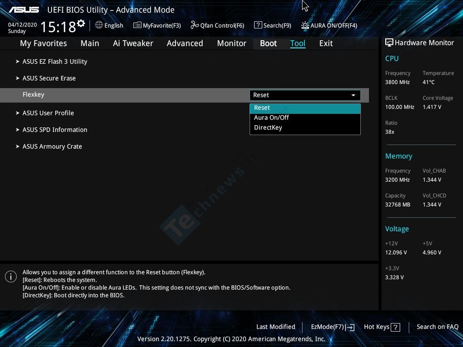Open ASUS Armoury Crate
The width and height of the screenshot is (463, 347).
click(x=52, y=147)
